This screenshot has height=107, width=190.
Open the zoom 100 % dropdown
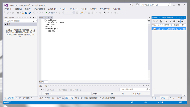pos(47,82)
